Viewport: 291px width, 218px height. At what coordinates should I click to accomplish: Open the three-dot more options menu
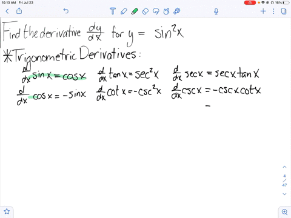click(x=273, y=11)
